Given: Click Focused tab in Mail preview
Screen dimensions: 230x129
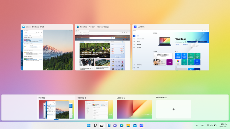Looking at the screenshot, I should pyautogui.click(x=26, y=35).
